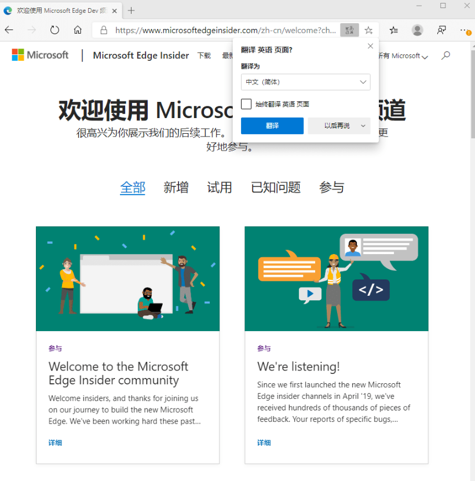Open a new tab with plus

[x=131, y=11]
